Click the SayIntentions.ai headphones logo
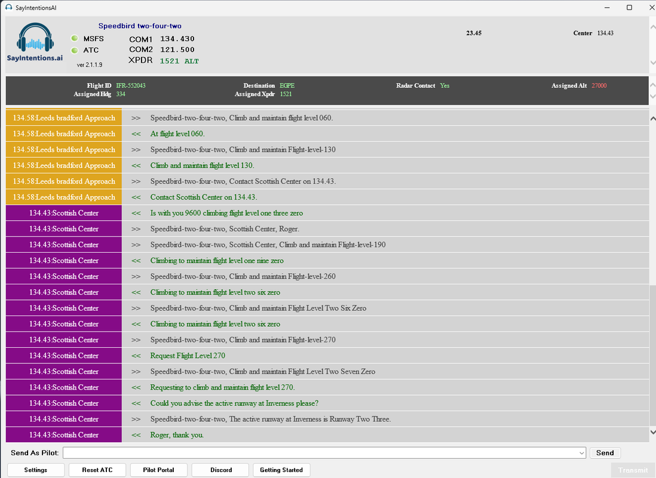Image resolution: width=656 pixels, height=478 pixels. click(35, 42)
